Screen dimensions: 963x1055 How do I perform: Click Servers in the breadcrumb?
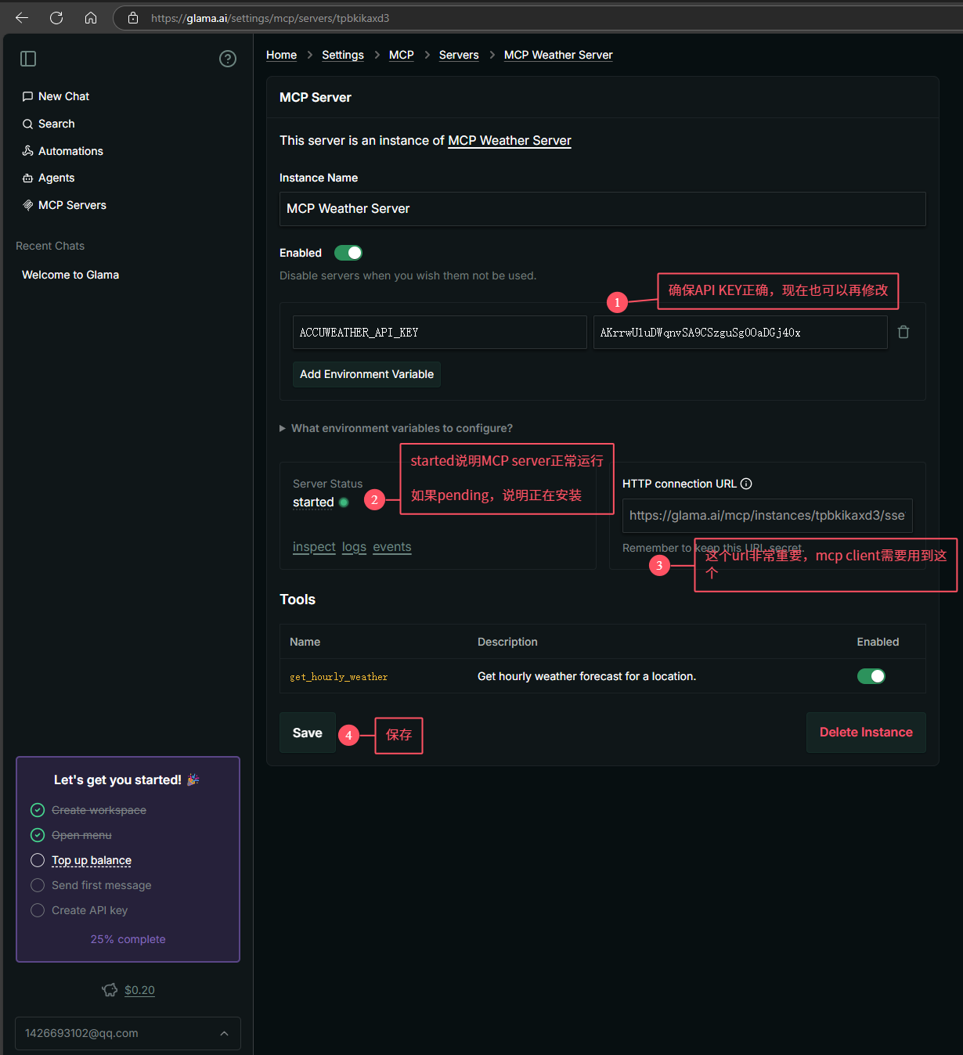pyautogui.click(x=459, y=55)
